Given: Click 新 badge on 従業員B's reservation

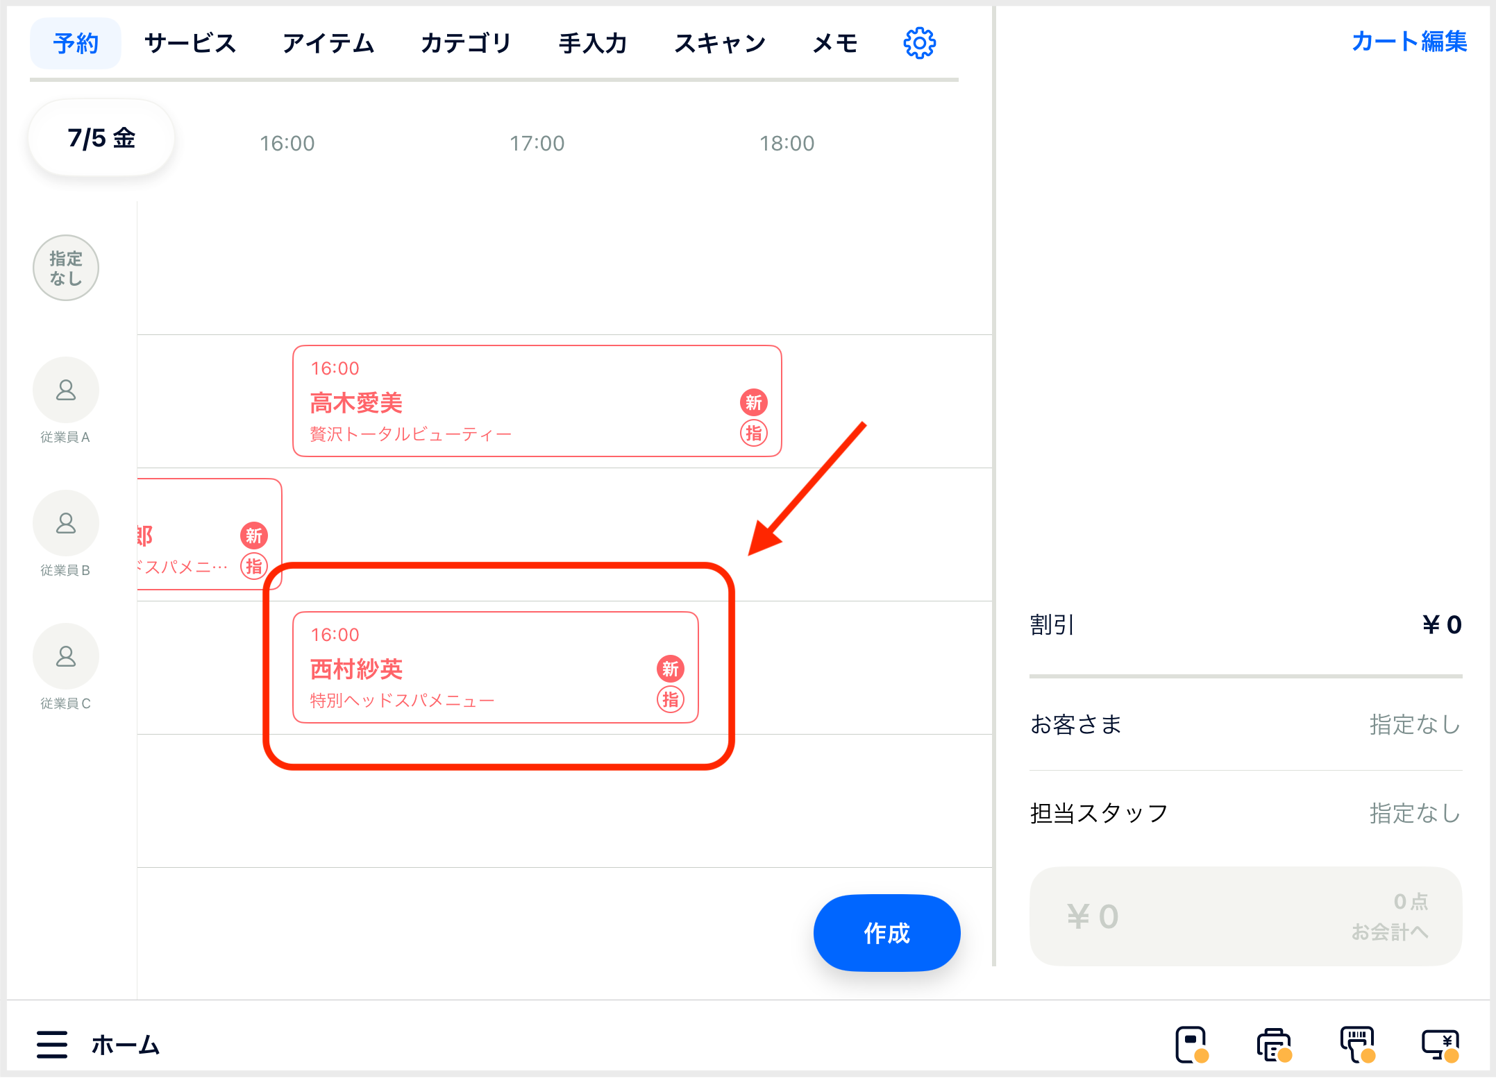Looking at the screenshot, I should coord(254,536).
